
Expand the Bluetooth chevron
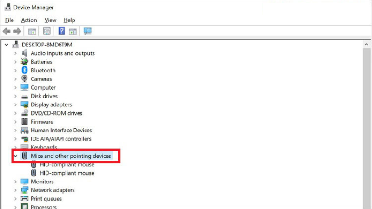click(x=15, y=71)
